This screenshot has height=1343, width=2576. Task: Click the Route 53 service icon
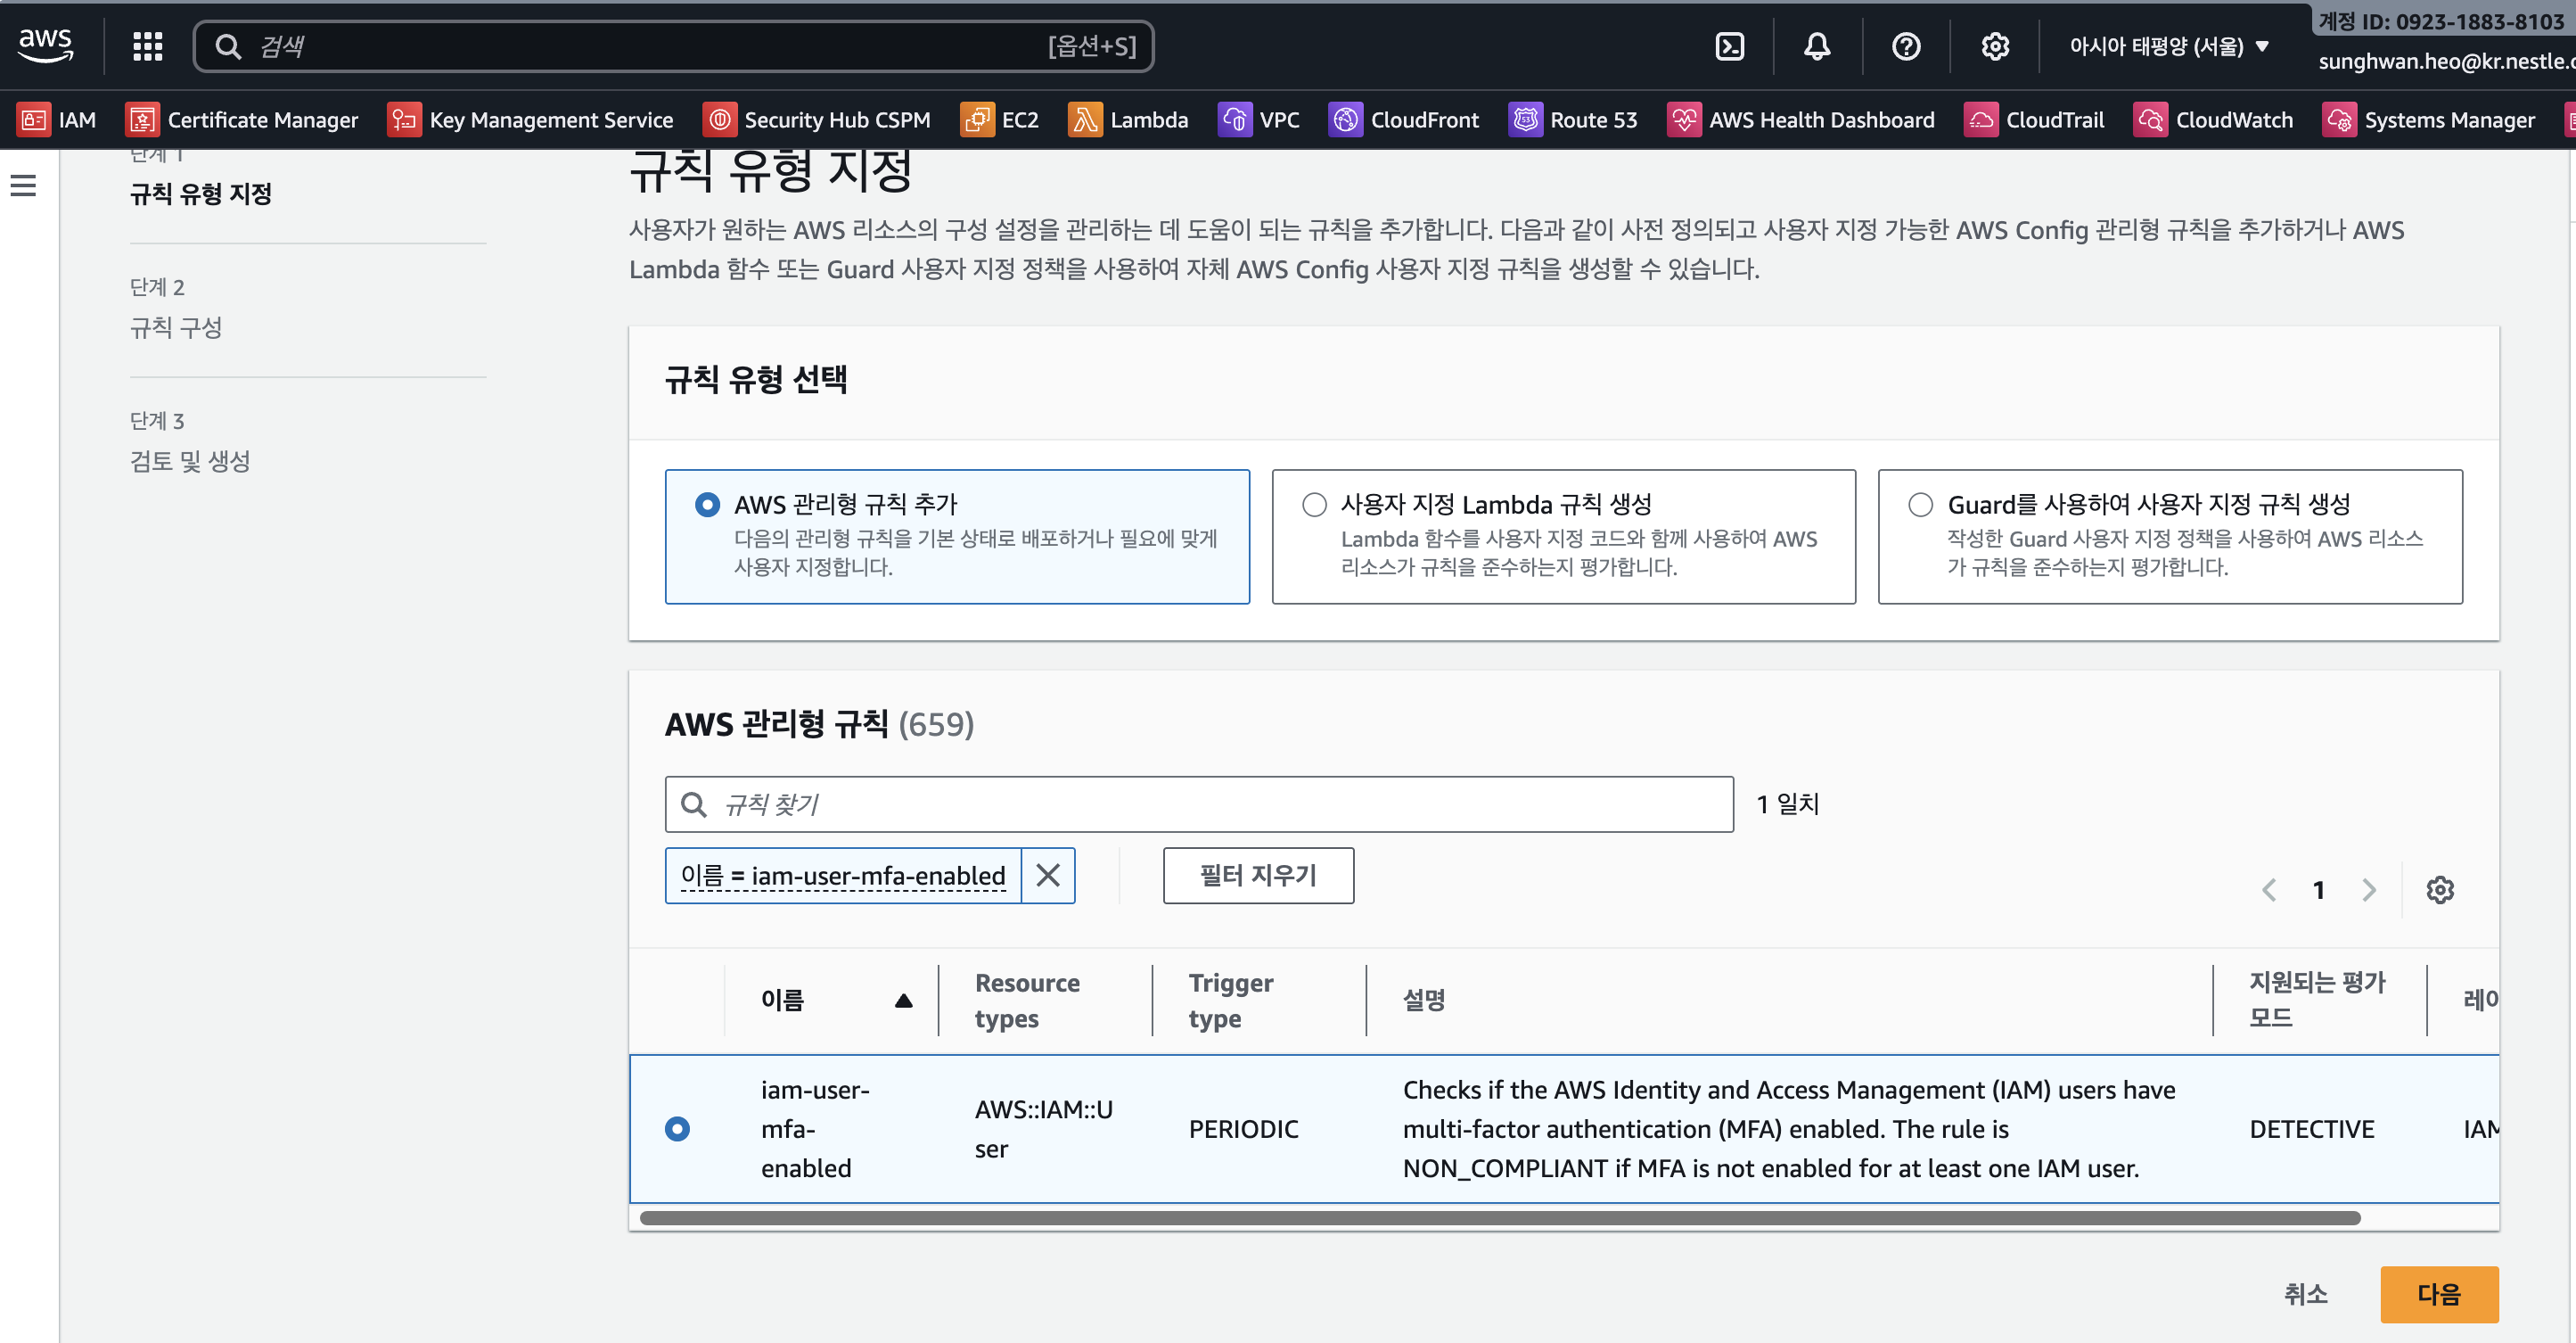click(x=1525, y=120)
